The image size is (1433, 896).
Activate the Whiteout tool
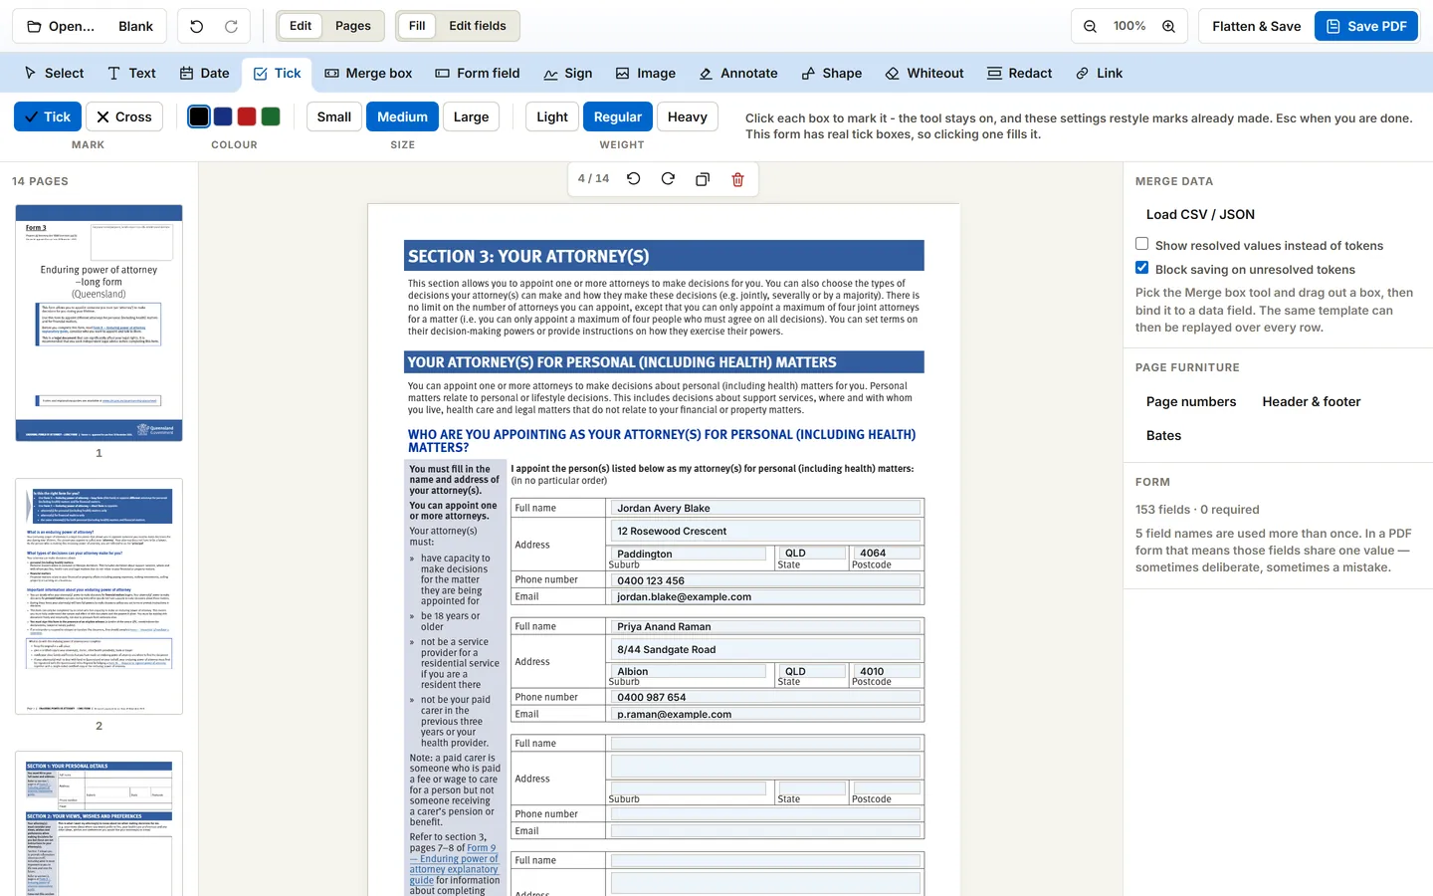click(x=924, y=73)
